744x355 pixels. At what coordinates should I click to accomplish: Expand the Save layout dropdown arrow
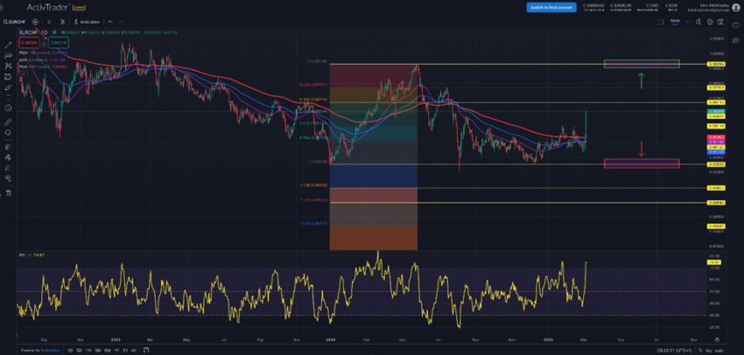click(x=686, y=22)
